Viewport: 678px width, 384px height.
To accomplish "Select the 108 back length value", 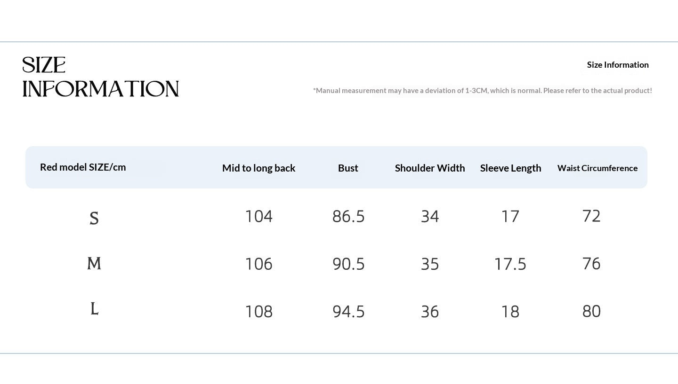I will [258, 312].
